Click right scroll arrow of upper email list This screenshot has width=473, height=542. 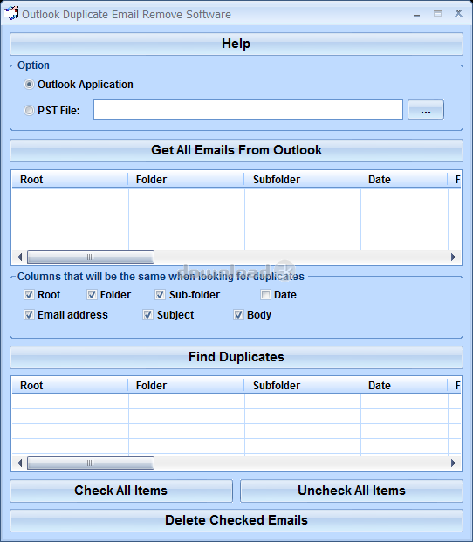click(x=453, y=257)
